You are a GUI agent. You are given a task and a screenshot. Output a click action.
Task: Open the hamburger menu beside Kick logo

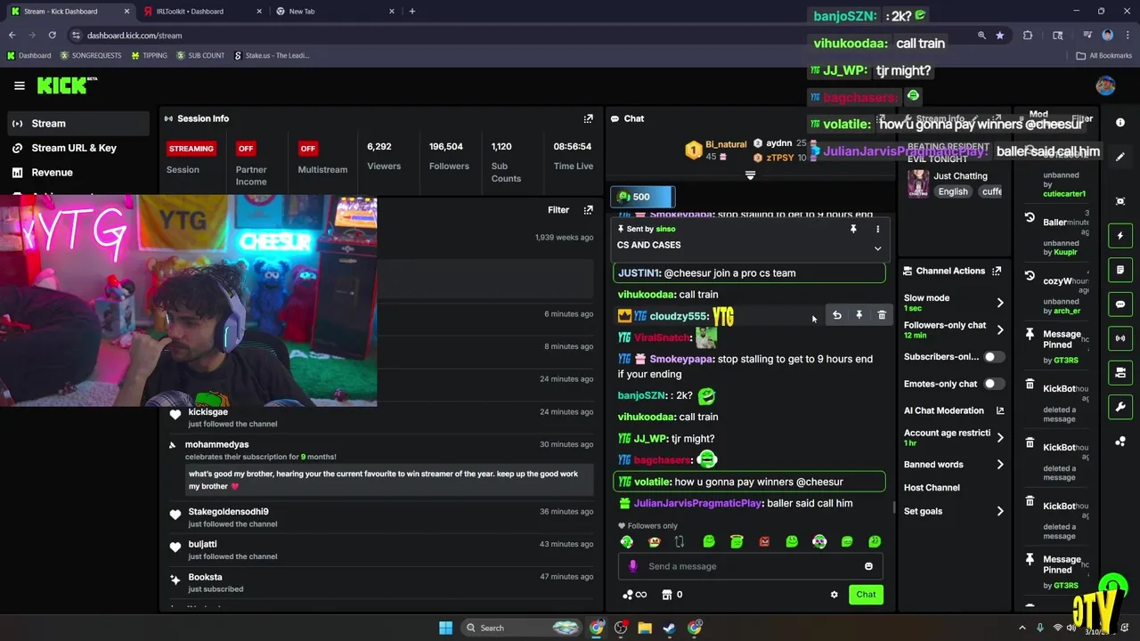tap(20, 85)
